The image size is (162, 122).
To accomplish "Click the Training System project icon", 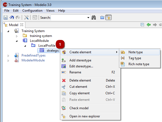I will point(17,31).
